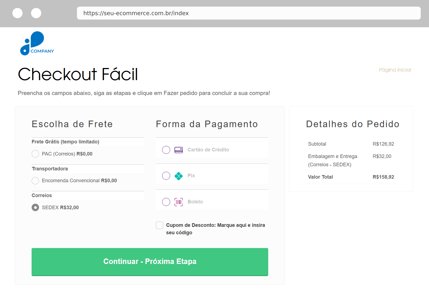The height and width of the screenshot is (305, 429).
Task: Click the Pix diamond icon
Action: pos(179,176)
